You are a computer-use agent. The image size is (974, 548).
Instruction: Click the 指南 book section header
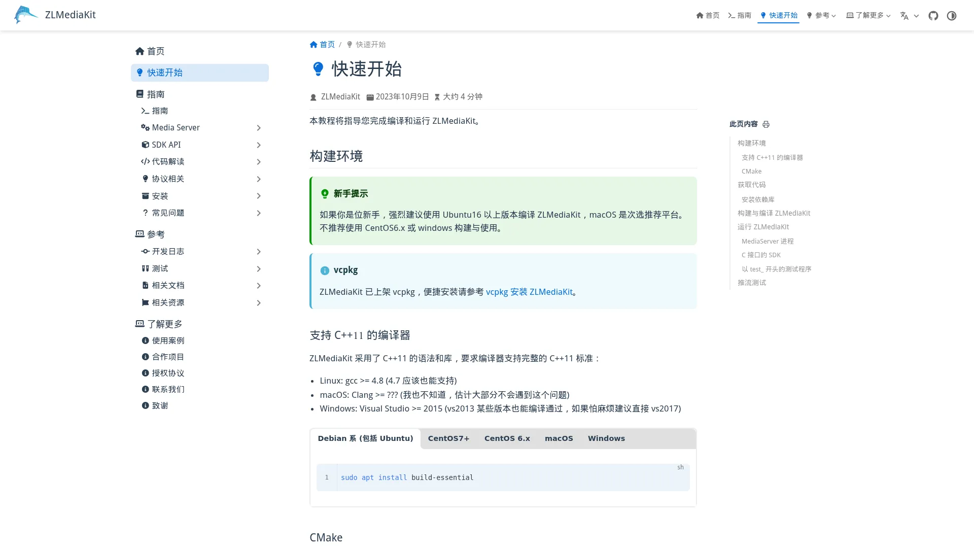tap(150, 94)
